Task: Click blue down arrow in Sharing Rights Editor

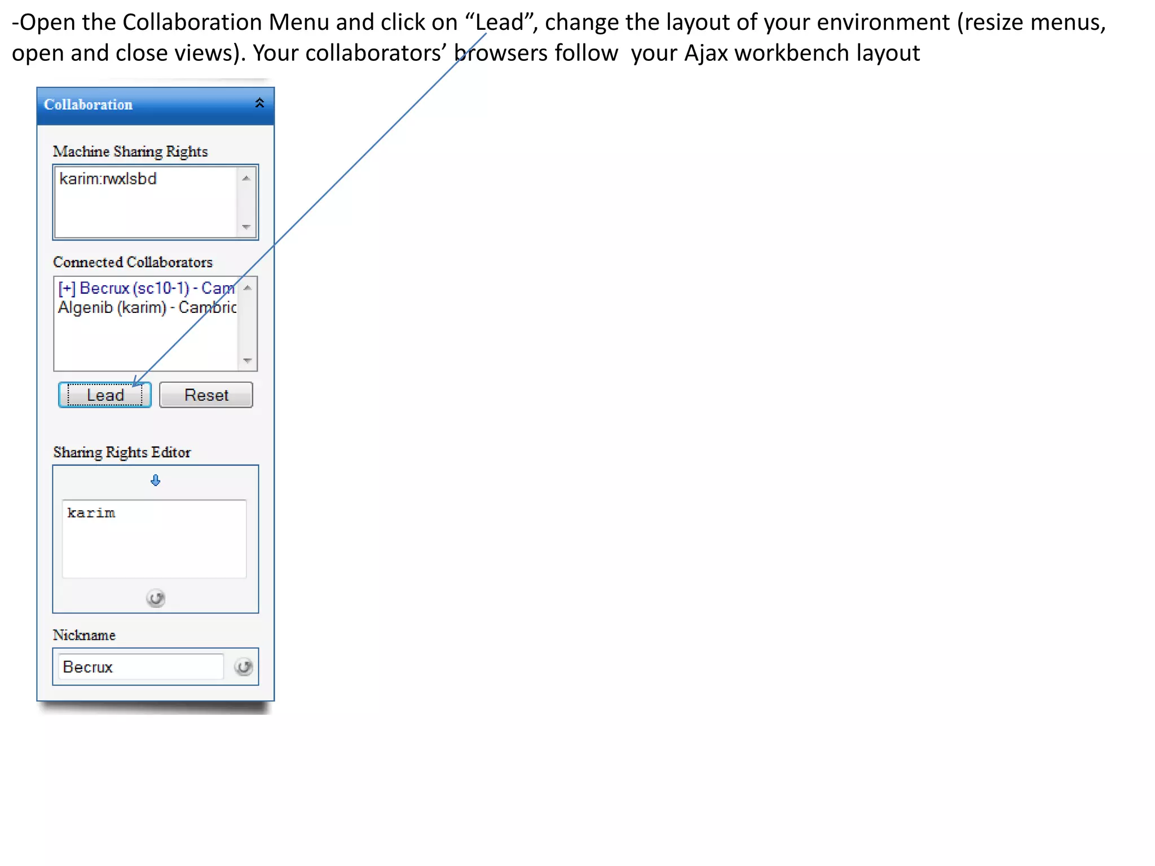Action: [x=156, y=480]
